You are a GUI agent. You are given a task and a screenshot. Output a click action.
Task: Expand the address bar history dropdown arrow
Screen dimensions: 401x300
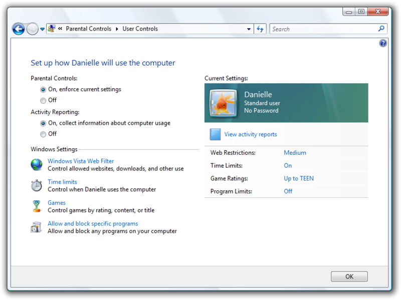[249, 29]
